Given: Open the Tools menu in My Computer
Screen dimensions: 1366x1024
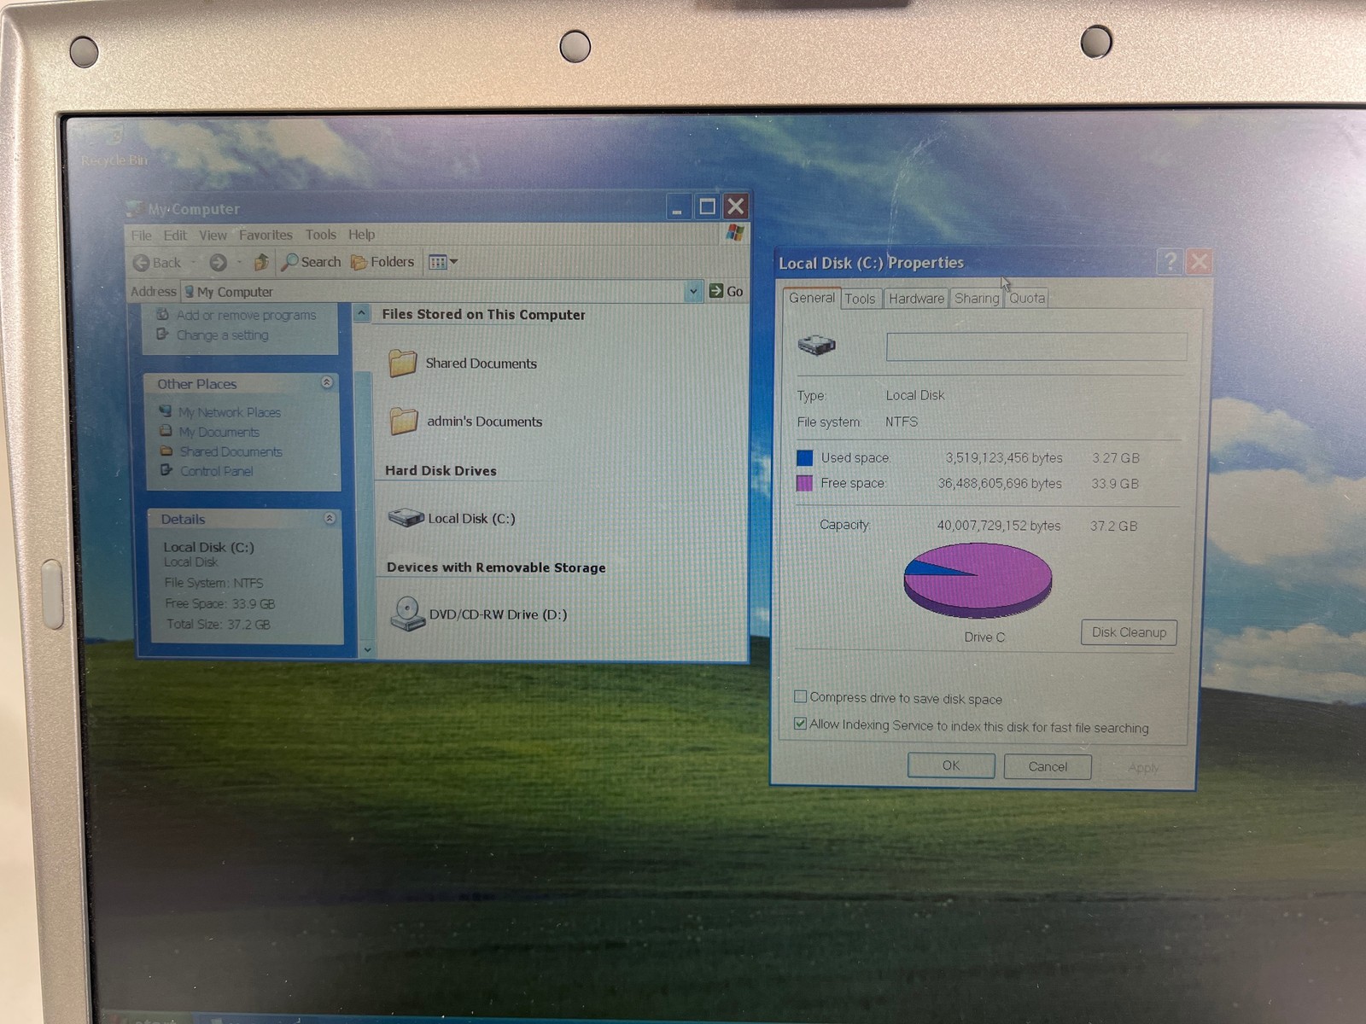Looking at the screenshot, I should click(321, 235).
